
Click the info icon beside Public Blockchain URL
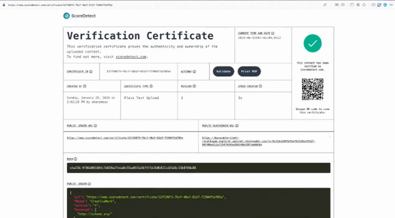click(237, 125)
